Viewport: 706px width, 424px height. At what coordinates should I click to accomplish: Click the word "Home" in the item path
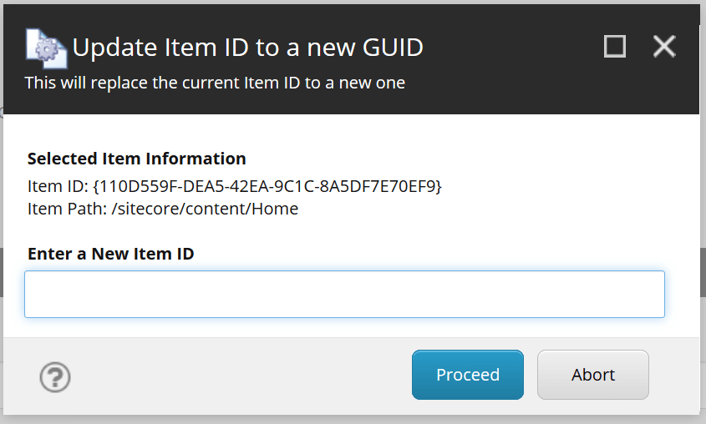click(275, 209)
